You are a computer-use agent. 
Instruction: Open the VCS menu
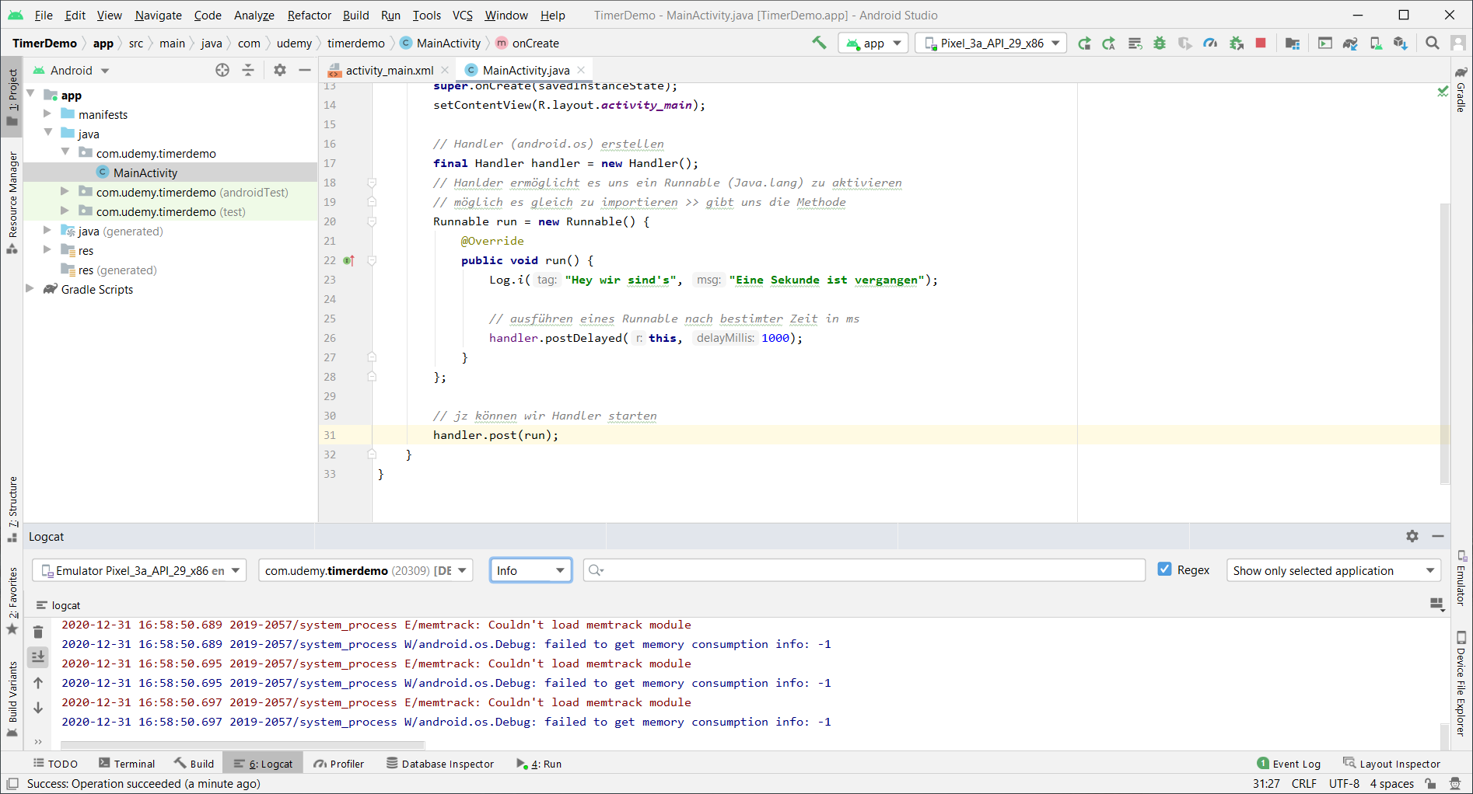[x=463, y=15]
